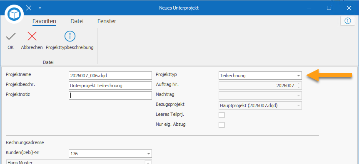Screen dimensions: 359x164
Task: Open Projekttypbeschreibung info icon
Action: pos(70,36)
